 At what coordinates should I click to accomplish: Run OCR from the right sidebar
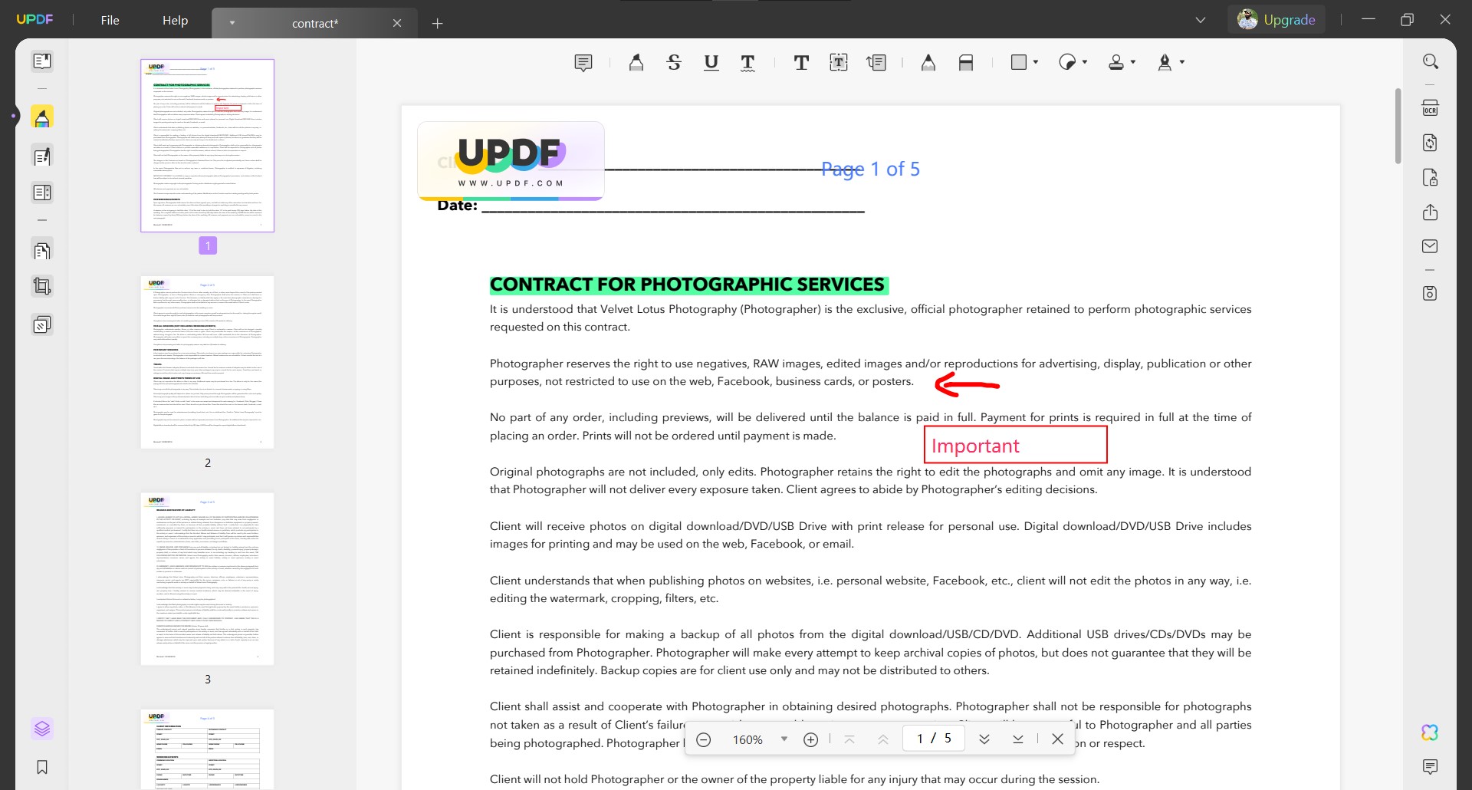1432,107
